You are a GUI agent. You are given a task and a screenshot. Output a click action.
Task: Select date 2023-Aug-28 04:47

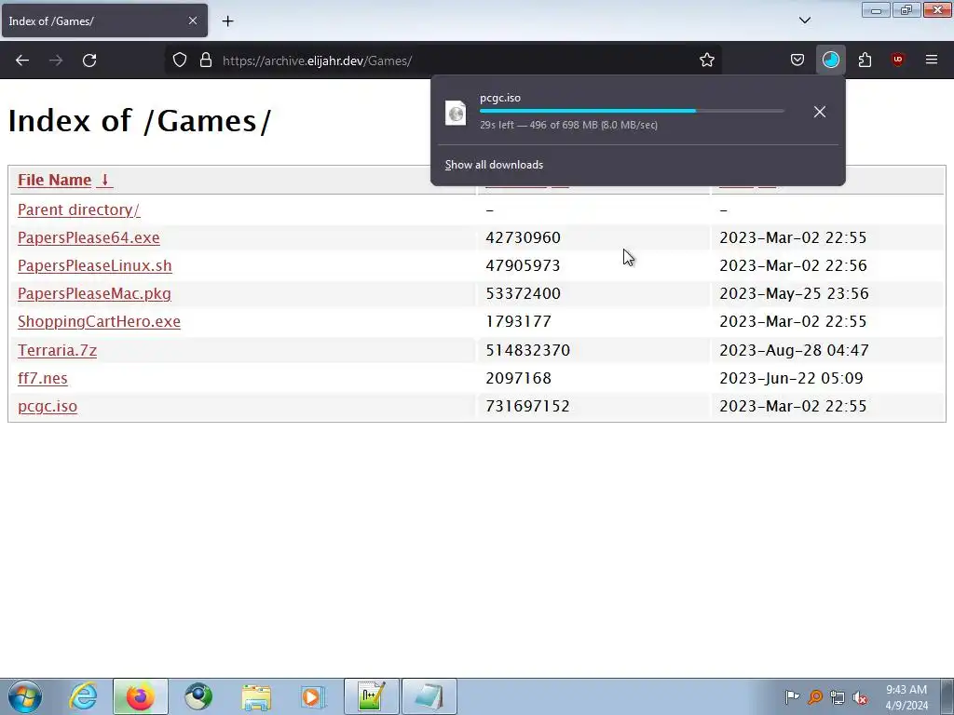point(794,350)
